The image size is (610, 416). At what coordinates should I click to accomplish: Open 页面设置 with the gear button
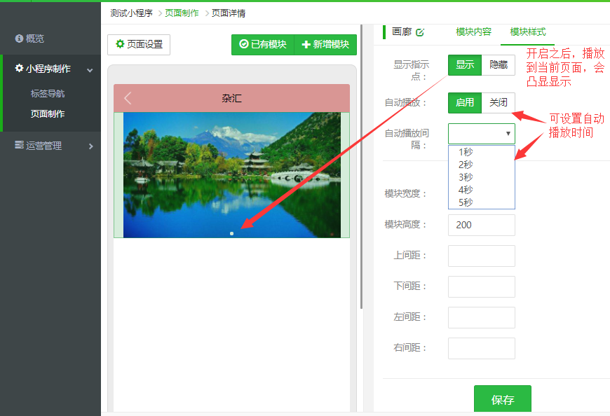click(139, 44)
